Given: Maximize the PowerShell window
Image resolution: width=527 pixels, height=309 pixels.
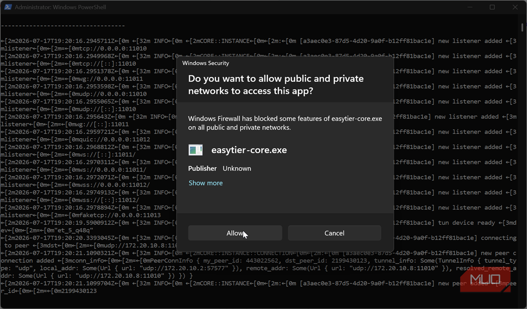Looking at the screenshot, I should [x=492, y=7].
